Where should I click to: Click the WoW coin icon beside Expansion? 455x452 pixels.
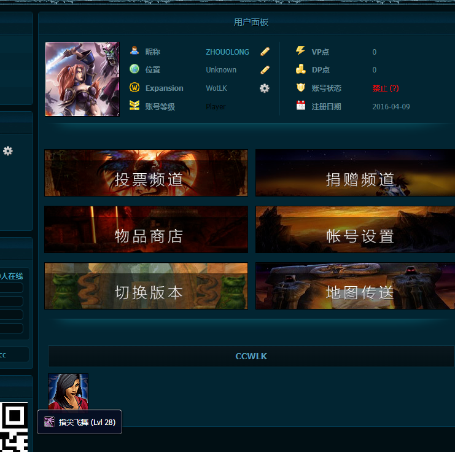point(134,87)
